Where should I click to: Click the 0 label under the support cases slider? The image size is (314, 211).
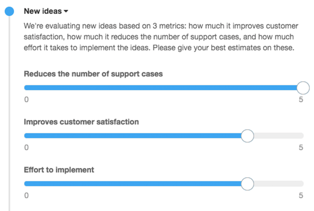point(26,99)
